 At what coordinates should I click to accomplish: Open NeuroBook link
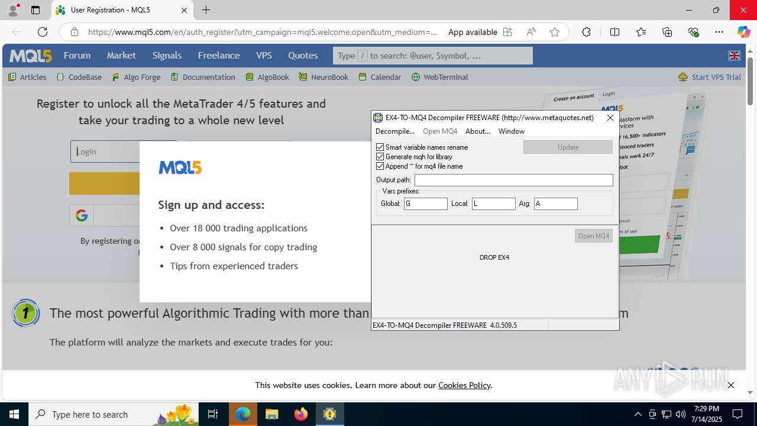coord(323,77)
